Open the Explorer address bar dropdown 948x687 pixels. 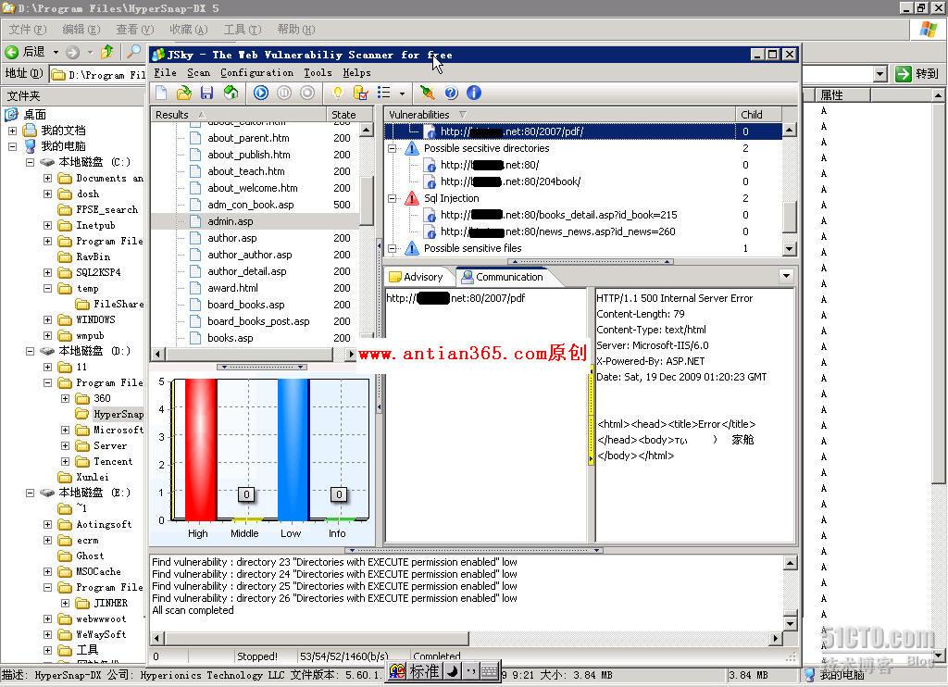coord(880,74)
